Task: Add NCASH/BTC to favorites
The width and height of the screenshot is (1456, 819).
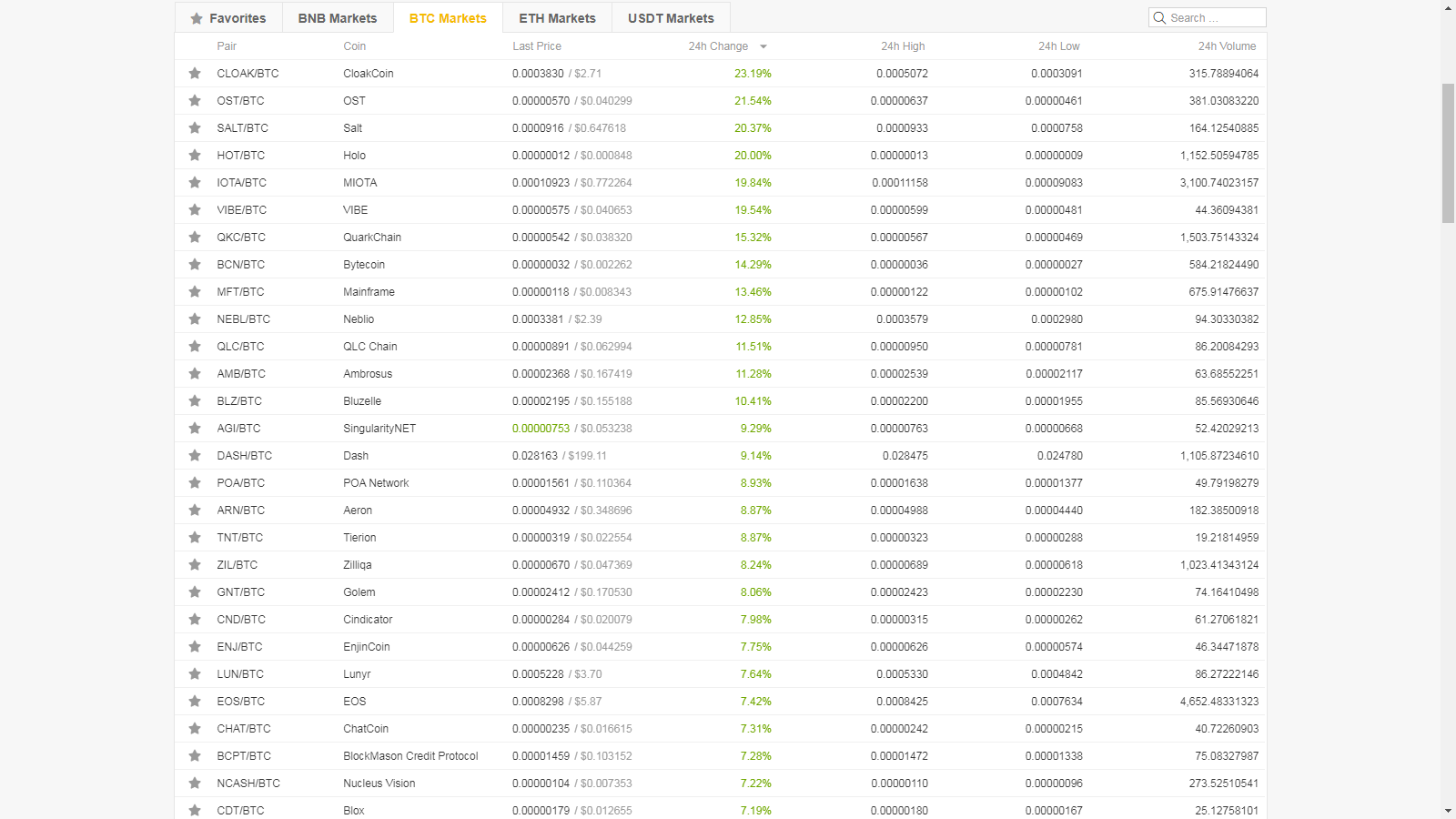Action: (195, 784)
